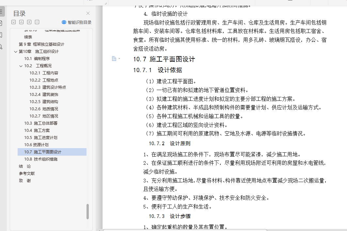Click line 4. 临时设施的设计
347x231 pixels.
pyautogui.click(x=166, y=14)
